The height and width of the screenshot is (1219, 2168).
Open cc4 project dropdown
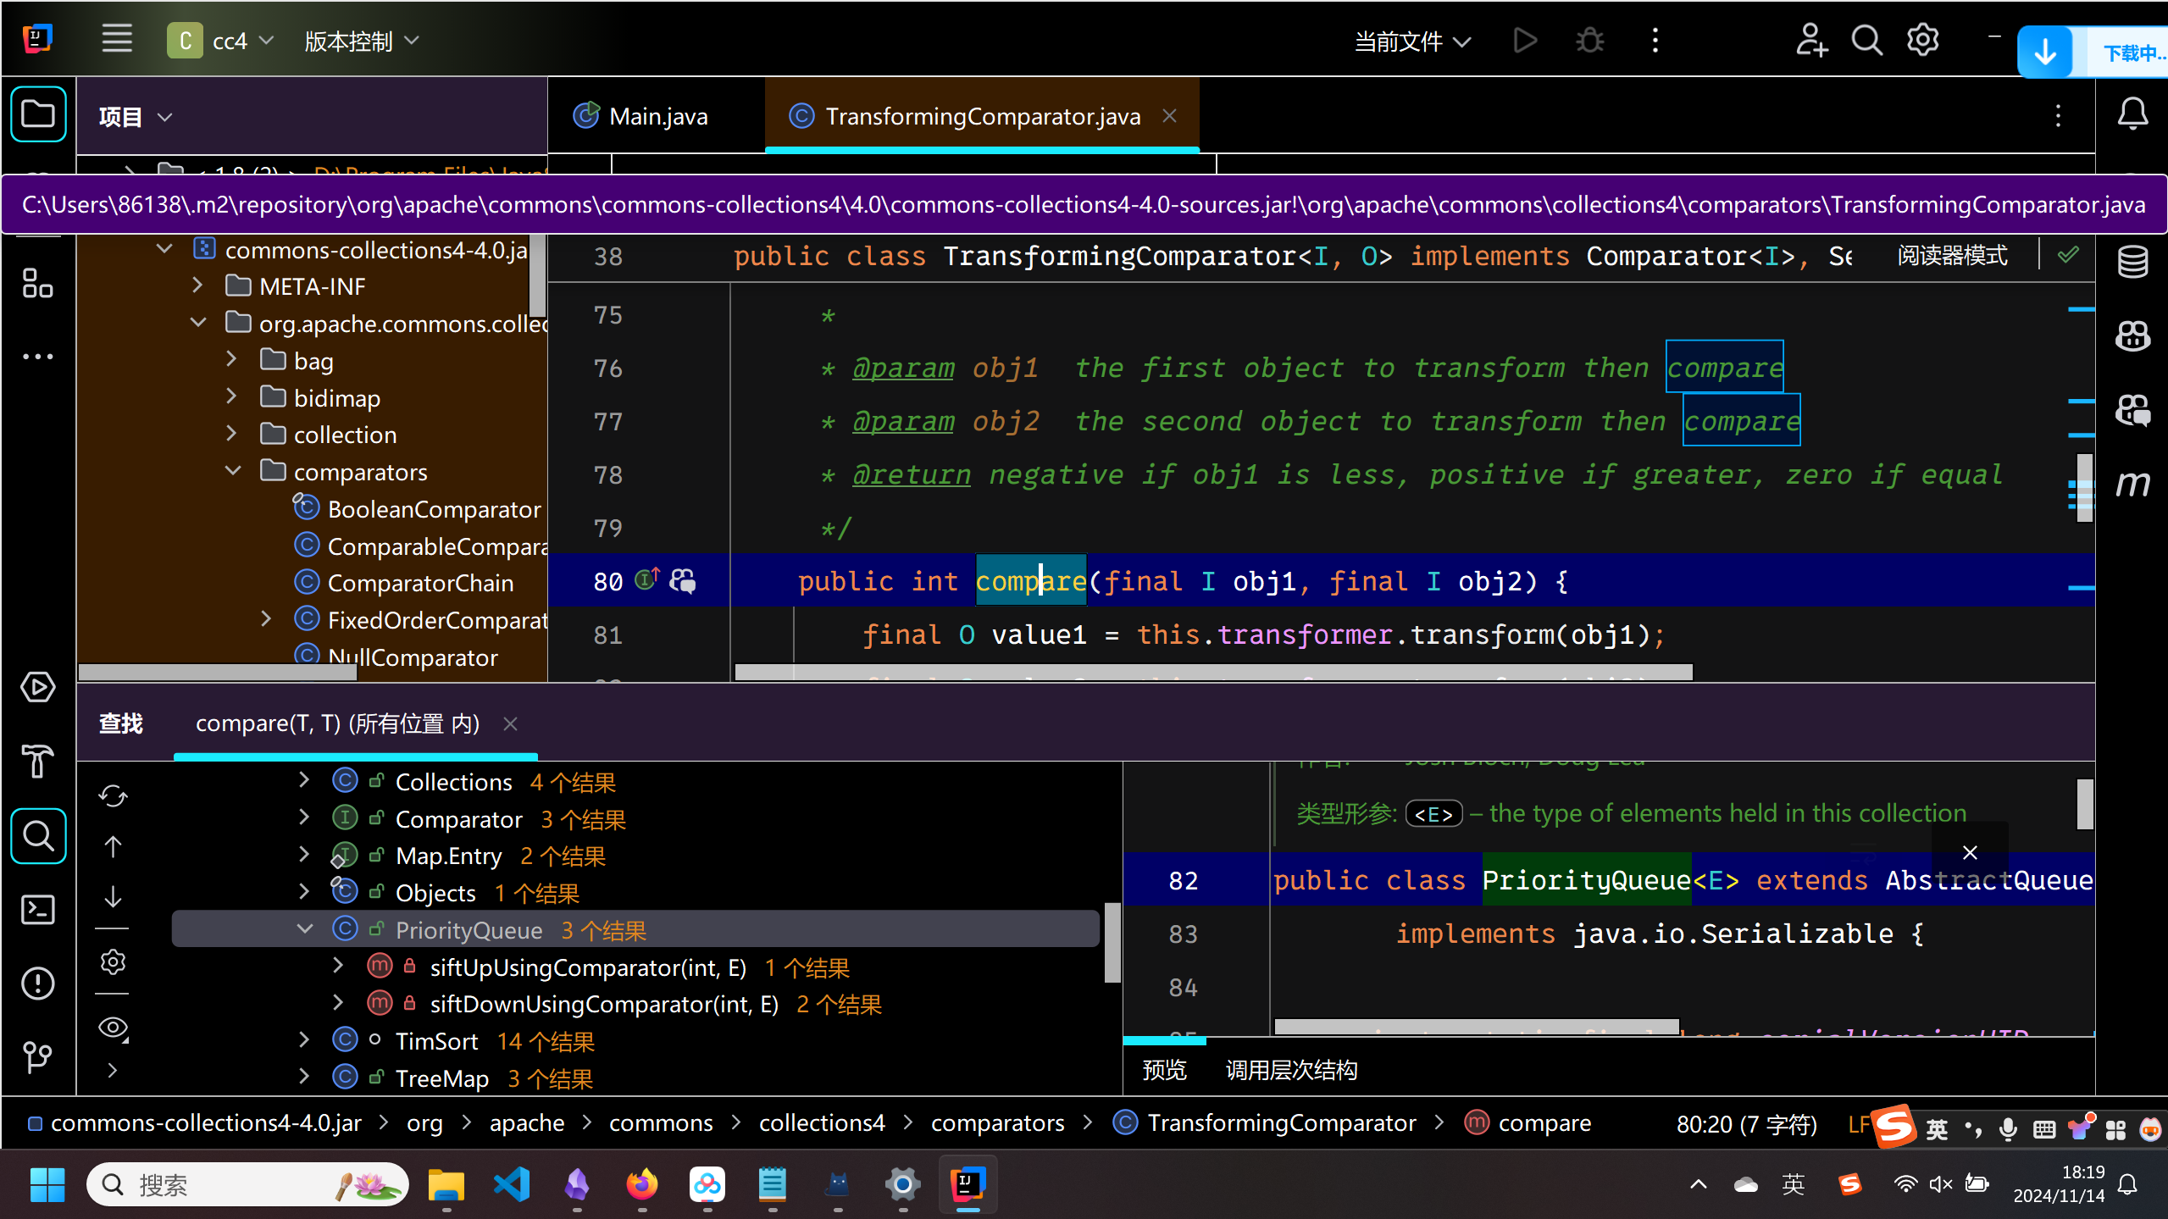pyautogui.click(x=221, y=41)
